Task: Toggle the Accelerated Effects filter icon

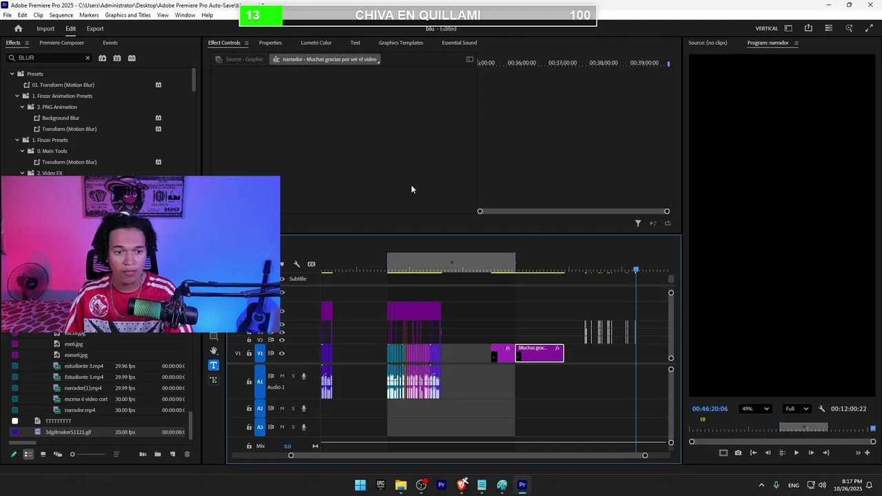Action: point(102,58)
